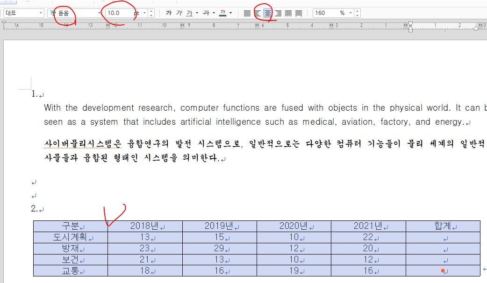Click the Korean word '의미한다.'
The width and height of the screenshot is (487, 283).
click(201, 158)
